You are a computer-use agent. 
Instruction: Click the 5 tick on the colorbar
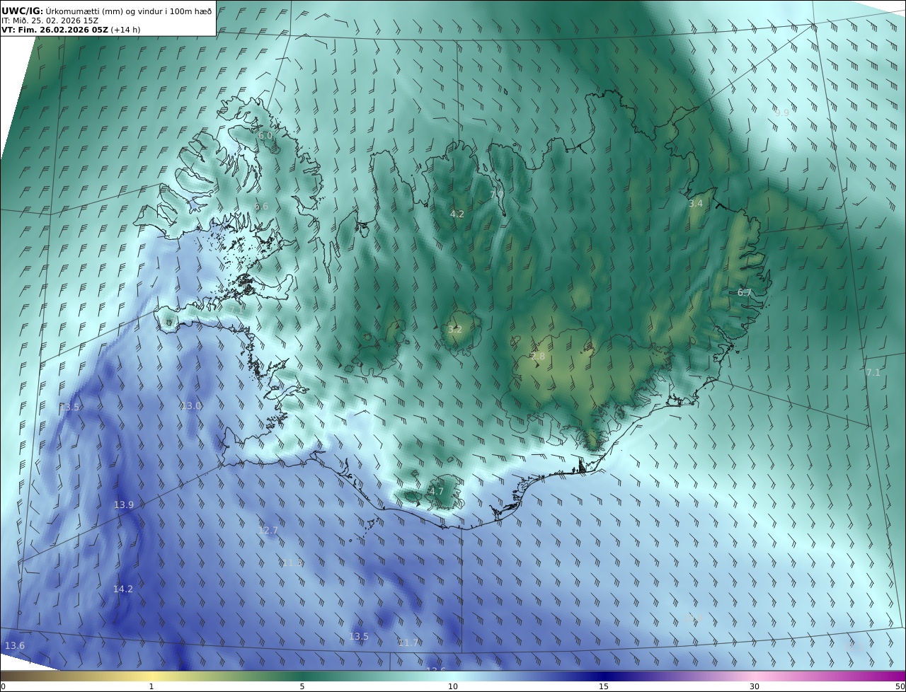point(302,686)
